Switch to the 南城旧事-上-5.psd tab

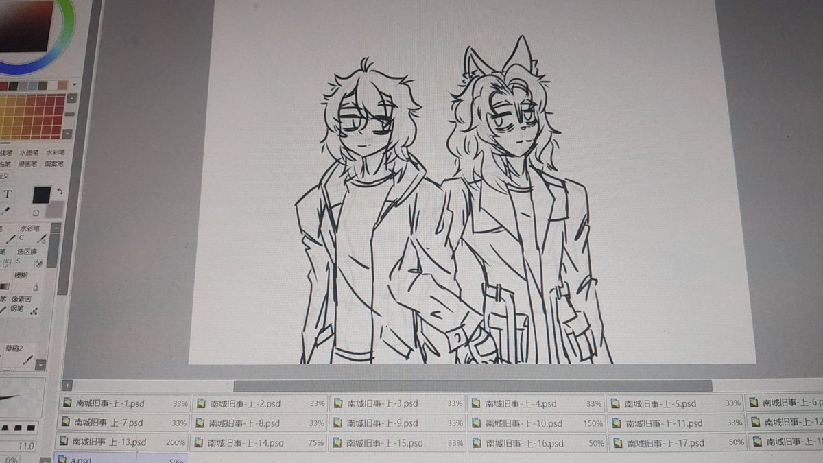676,403
